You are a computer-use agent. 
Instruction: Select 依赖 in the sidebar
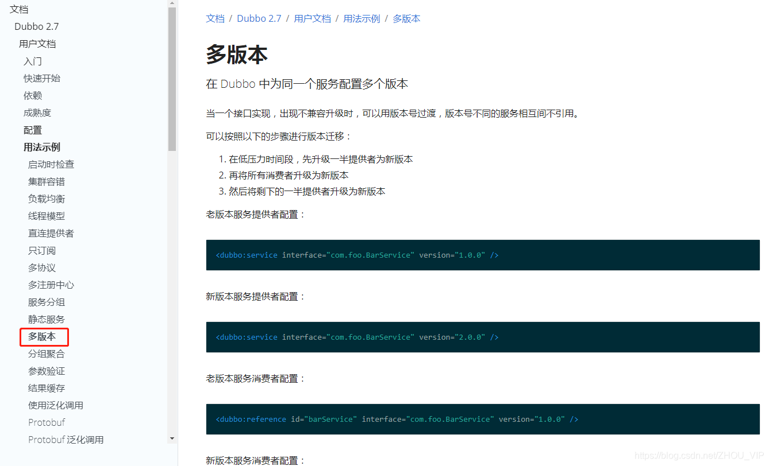point(33,96)
